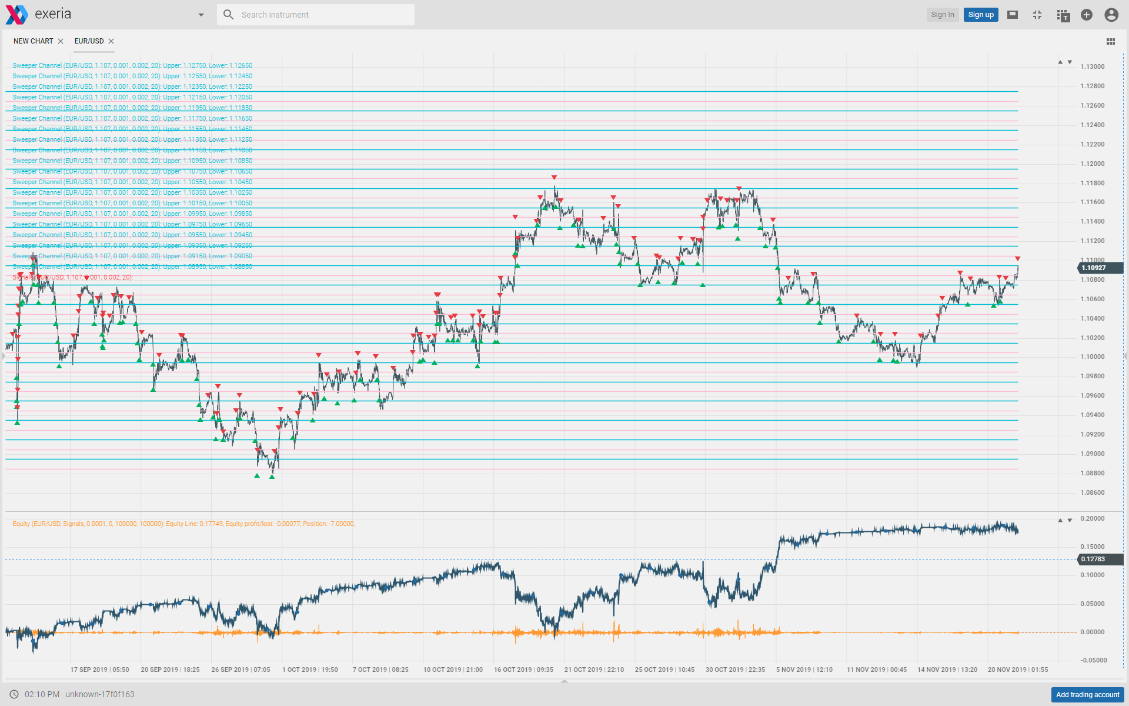Close the NEW CHART tab
1129x706 pixels.
(x=61, y=41)
